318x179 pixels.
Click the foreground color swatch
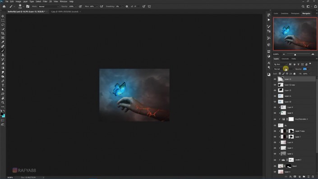coord(2,115)
